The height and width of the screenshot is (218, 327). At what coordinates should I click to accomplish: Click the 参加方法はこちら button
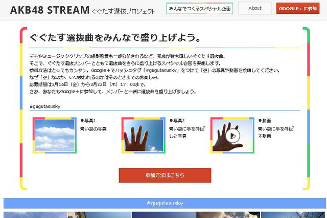coord(165,175)
